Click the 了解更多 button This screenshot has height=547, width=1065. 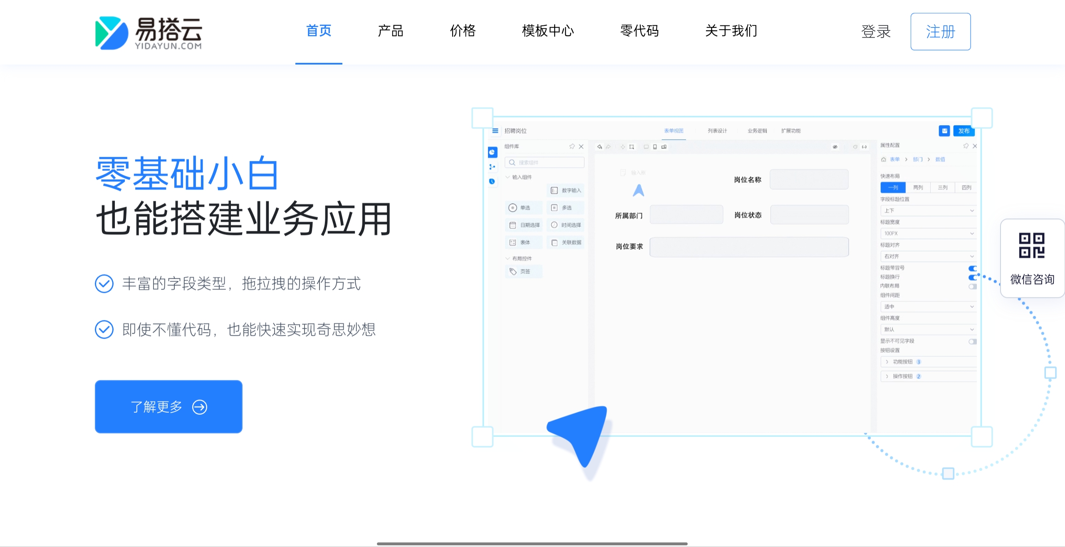tap(168, 406)
